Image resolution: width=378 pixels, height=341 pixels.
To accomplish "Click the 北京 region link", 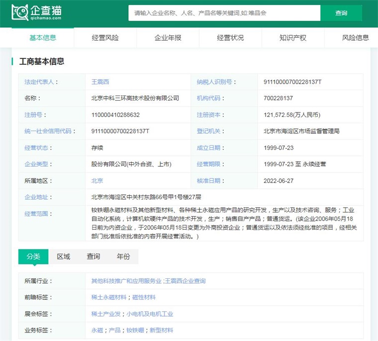I will tap(97, 181).
